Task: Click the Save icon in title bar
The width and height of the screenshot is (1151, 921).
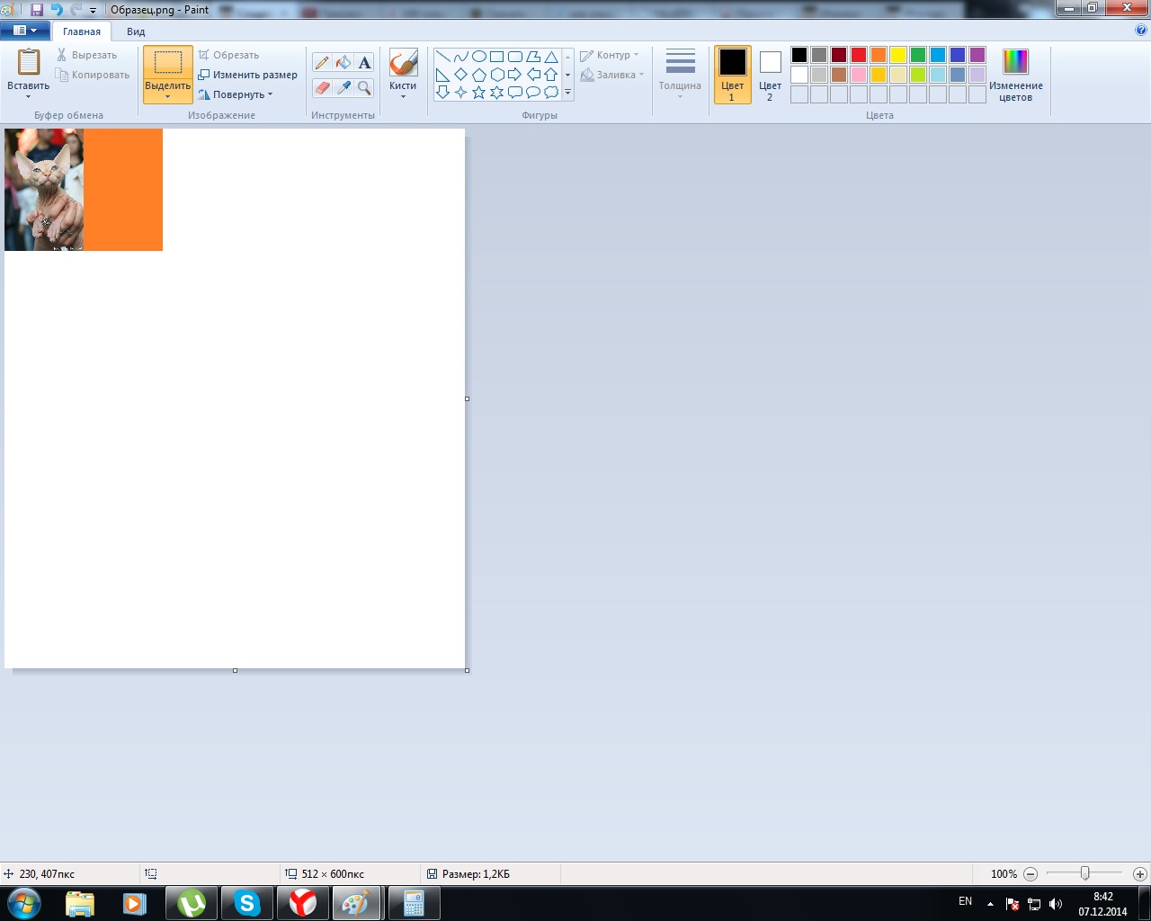Action: tap(37, 10)
